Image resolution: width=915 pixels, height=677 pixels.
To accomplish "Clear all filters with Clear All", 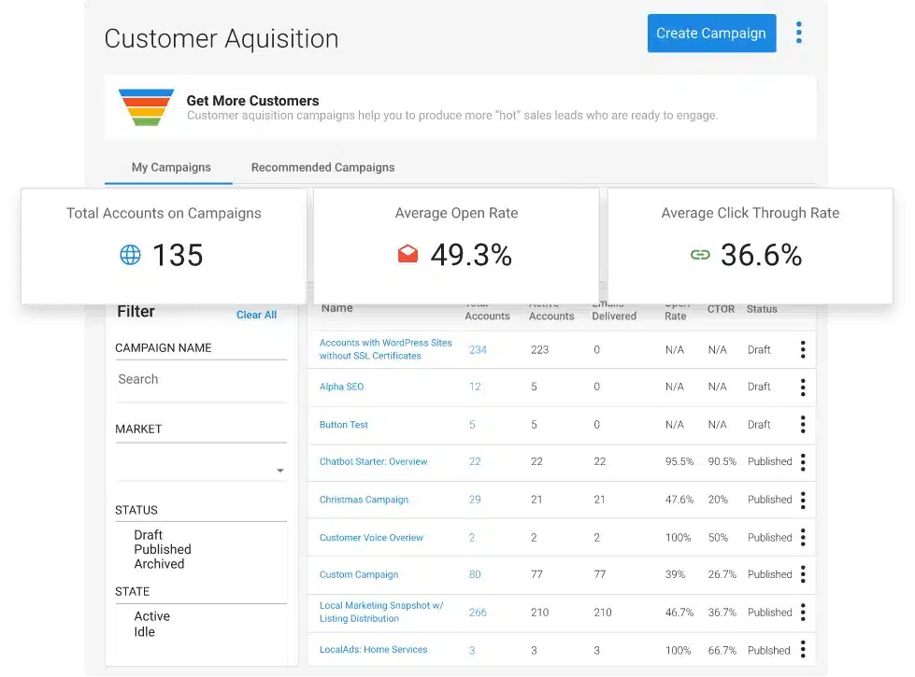I will 256,315.
